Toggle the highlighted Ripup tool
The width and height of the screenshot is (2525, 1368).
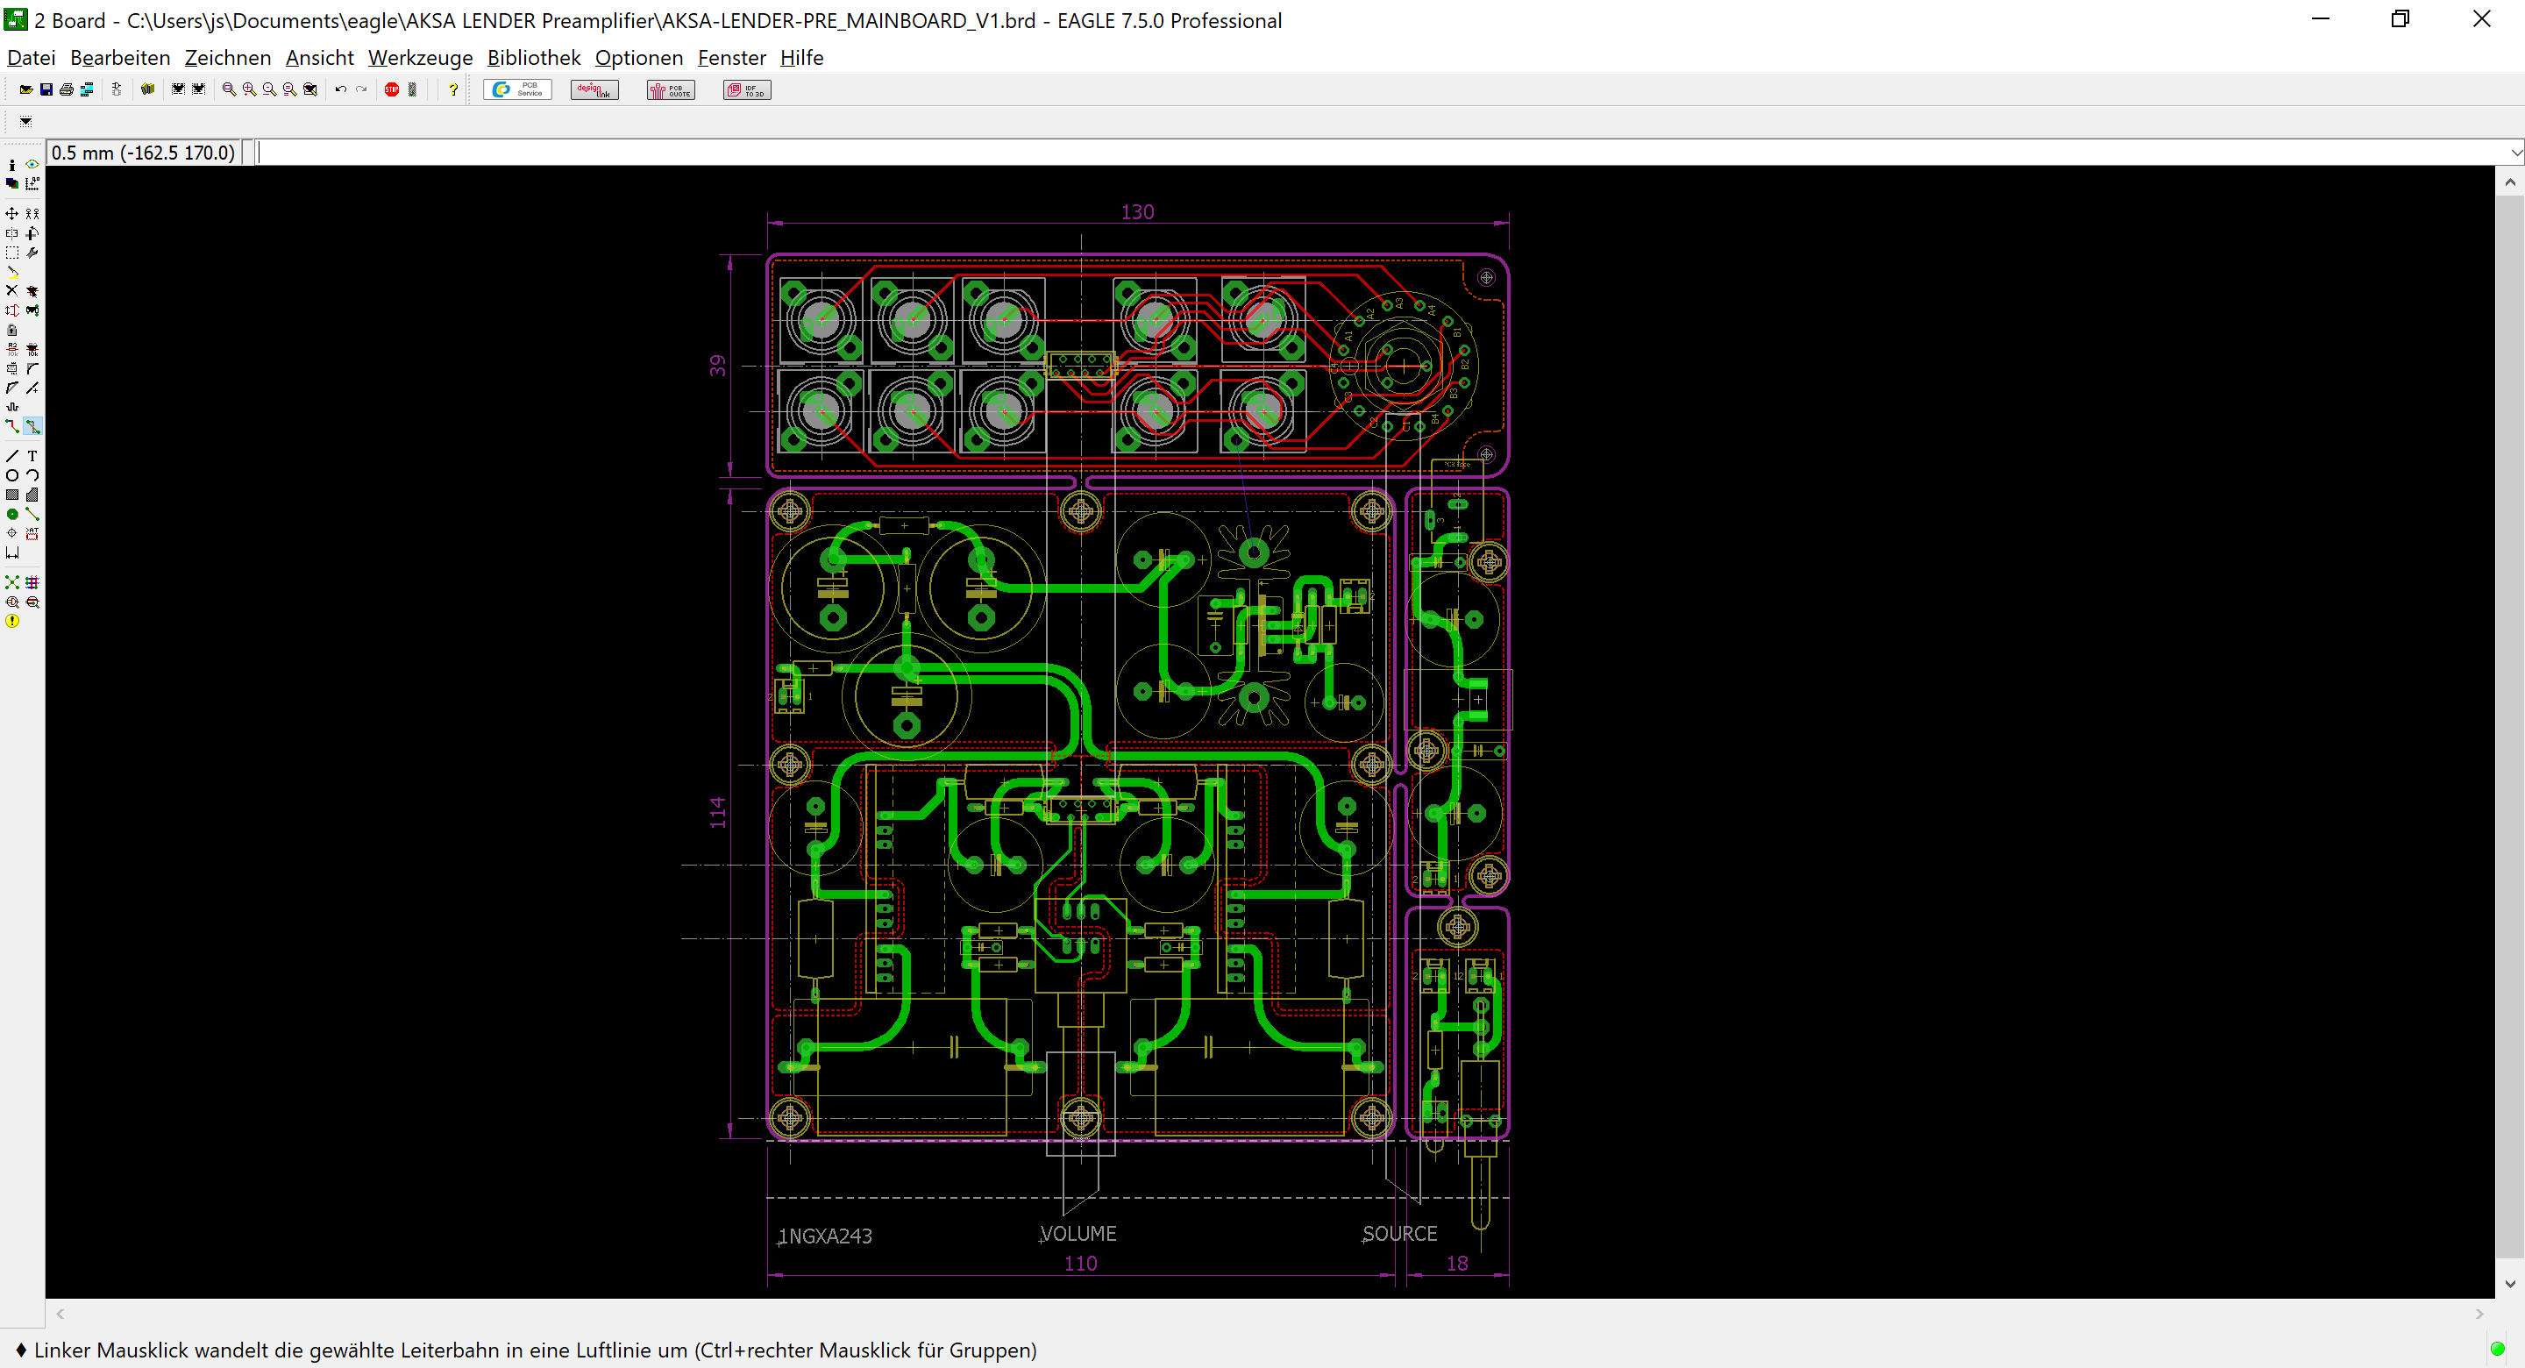pos(32,426)
